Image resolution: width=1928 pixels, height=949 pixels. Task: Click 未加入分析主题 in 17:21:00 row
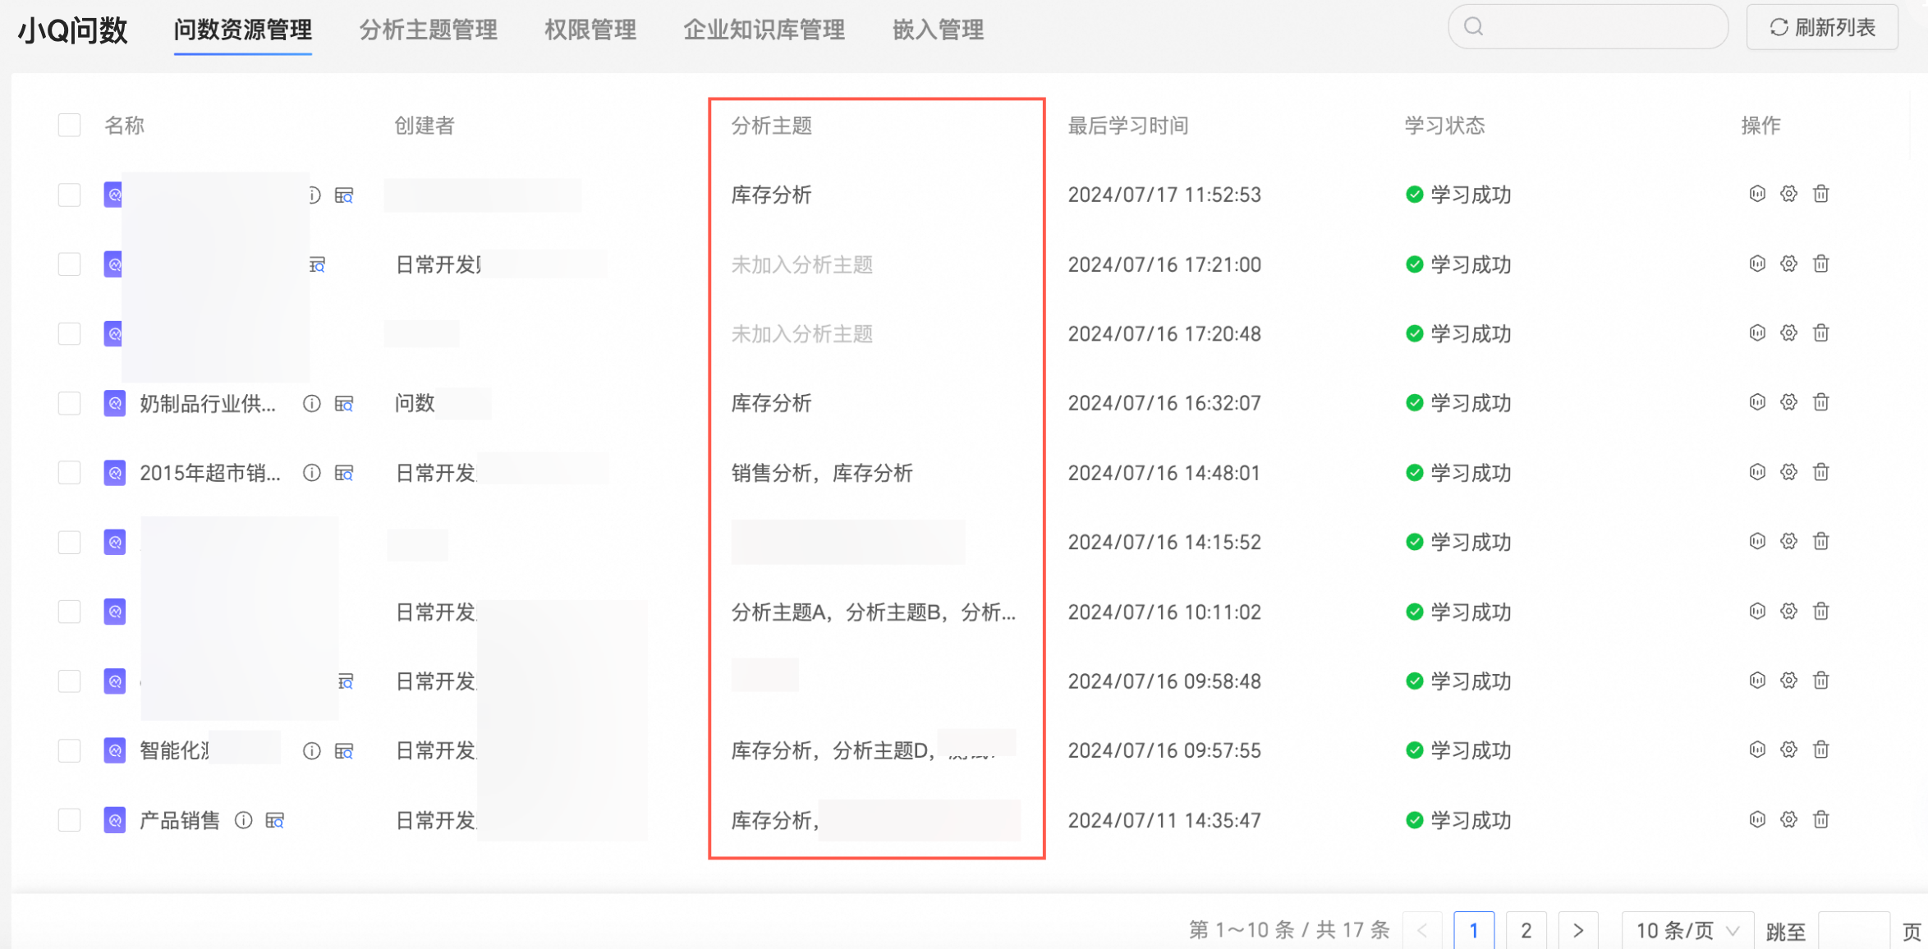(x=802, y=264)
